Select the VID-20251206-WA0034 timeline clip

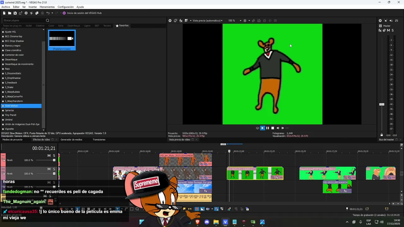pyautogui.click(x=337, y=187)
